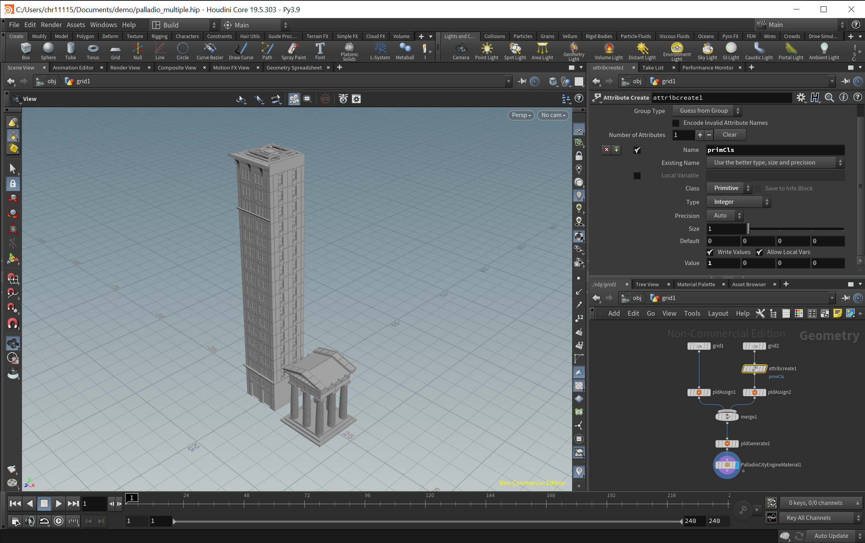Create a Spot Light
The width and height of the screenshot is (865, 543).
pos(515,51)
